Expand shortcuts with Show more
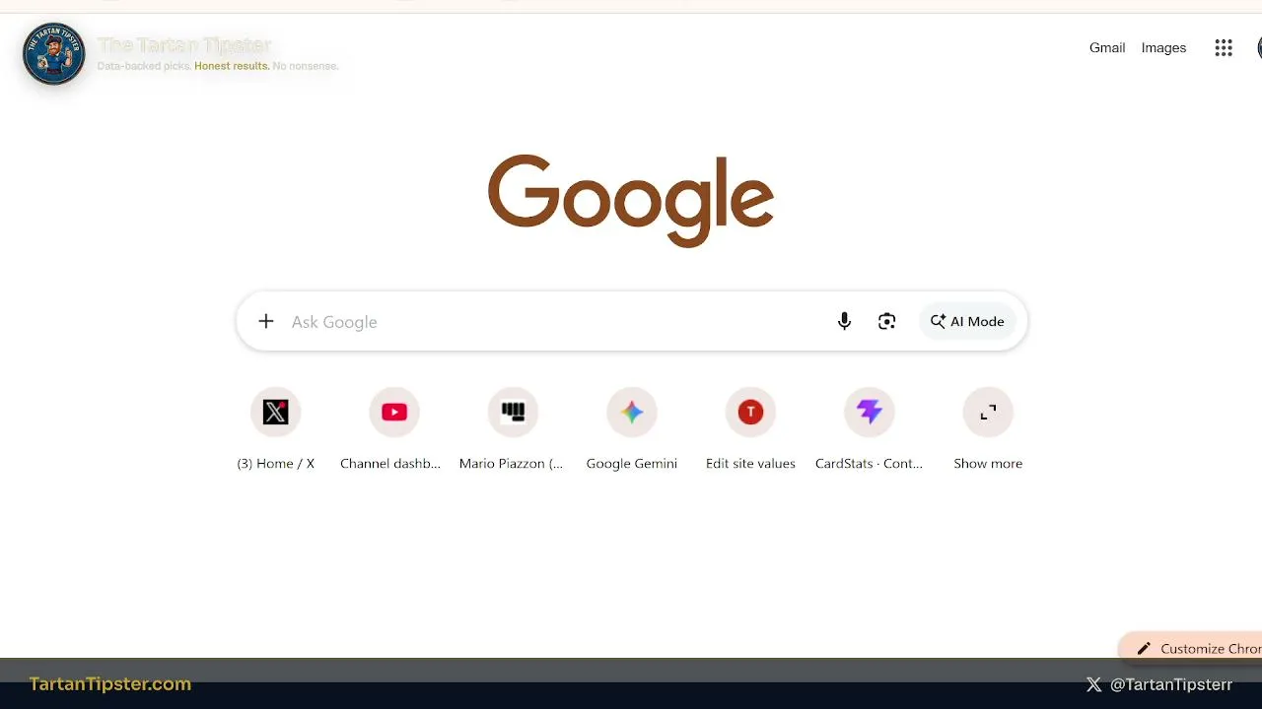1262x709 pixels. click(988, 412)
